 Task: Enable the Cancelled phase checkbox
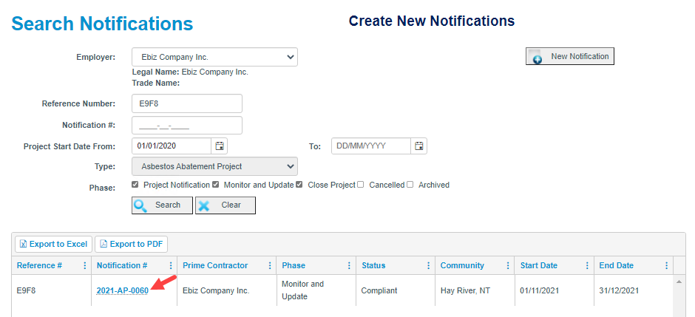tap(360, 185)
